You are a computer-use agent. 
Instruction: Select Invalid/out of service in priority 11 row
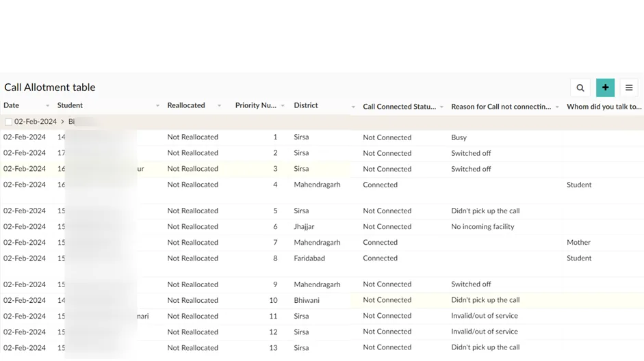(485, 316)
